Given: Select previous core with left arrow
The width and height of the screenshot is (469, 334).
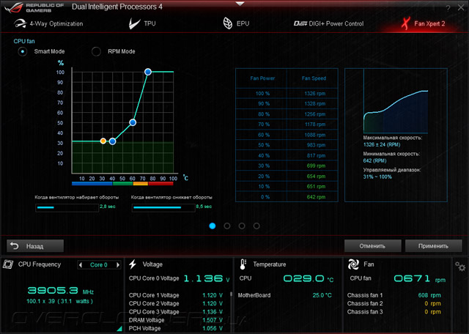Looking at the screenshot, I should pyautogui.click(x=80, y=265).
